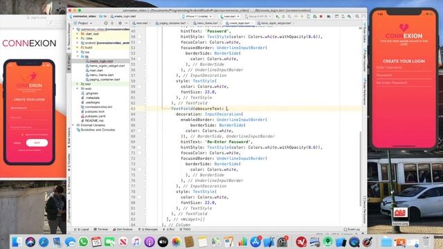Collapse the lib folder in project tree

[x=78, y=57]
